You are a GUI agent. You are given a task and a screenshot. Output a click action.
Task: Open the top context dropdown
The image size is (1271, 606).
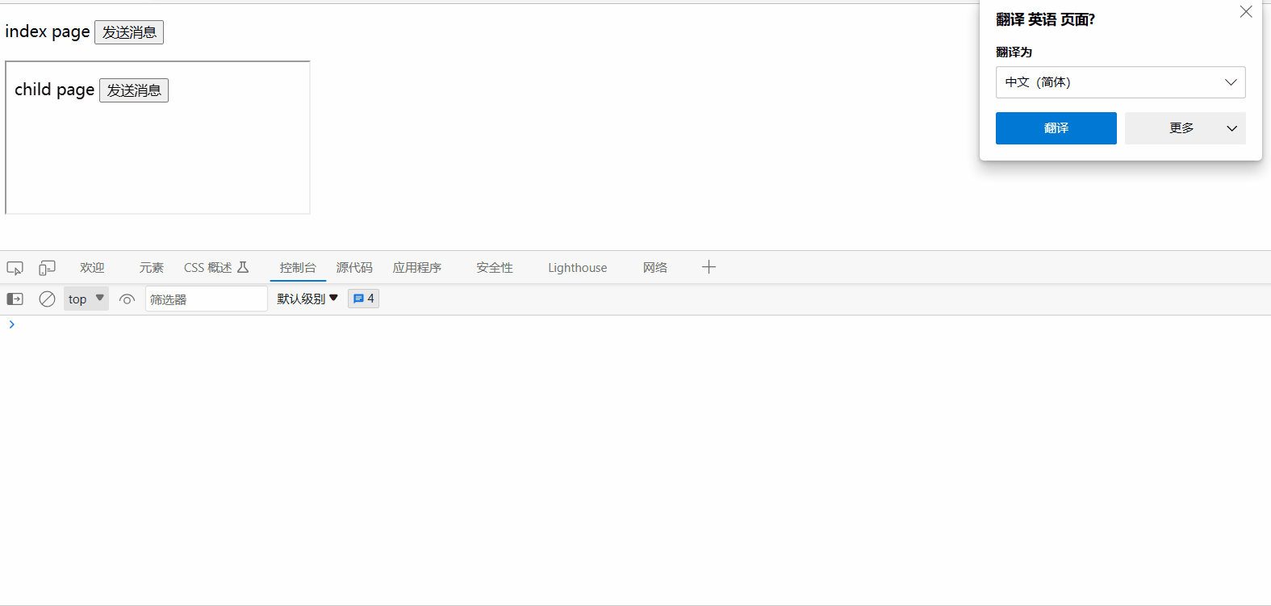pyautogui.click(x=86, y=299)
